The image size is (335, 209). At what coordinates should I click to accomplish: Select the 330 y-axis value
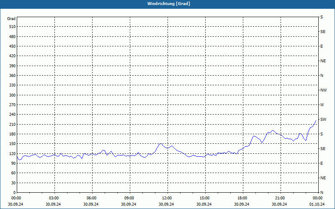[13, 85]
